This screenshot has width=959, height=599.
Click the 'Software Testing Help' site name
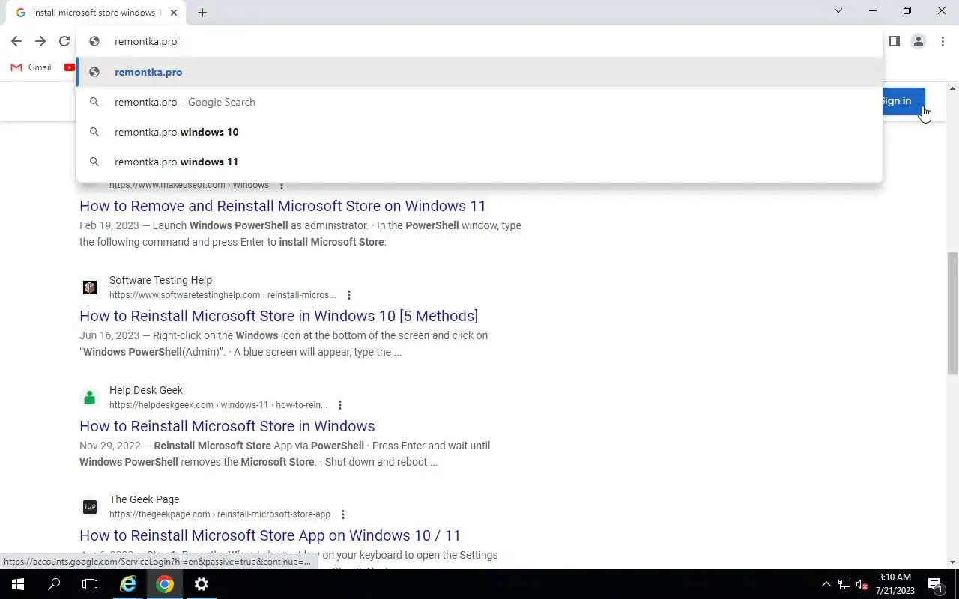tap(160, 280)
